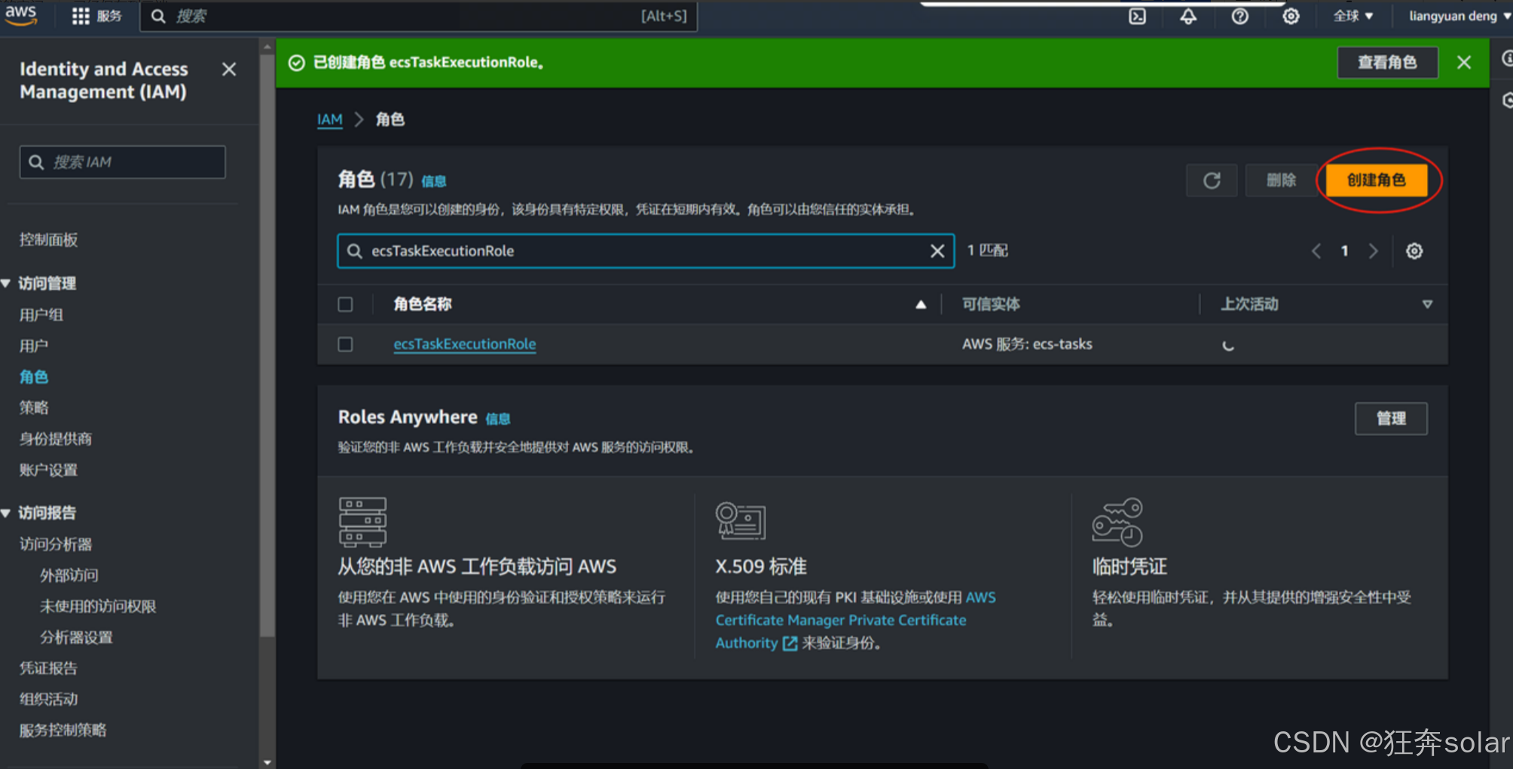Focus the top AWS search bar
Viewport: 1513px width, 769px height.
pyautogui.click(x=418, y=16)
